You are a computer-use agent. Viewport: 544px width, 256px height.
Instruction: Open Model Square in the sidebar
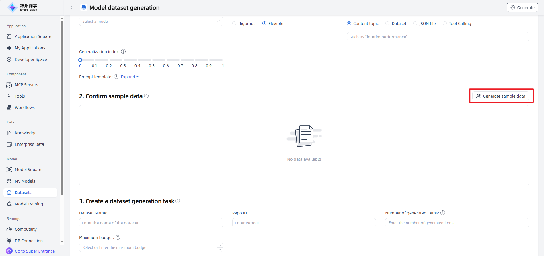coord(28,170)
